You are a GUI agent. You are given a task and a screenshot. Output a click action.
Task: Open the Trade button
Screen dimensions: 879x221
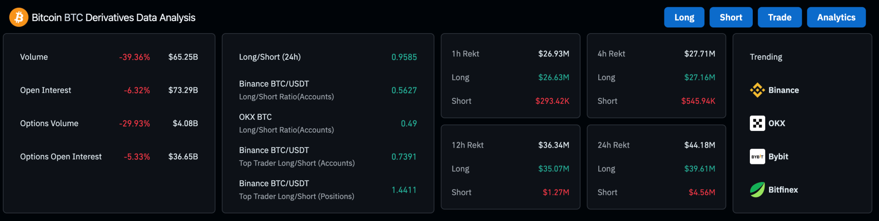click(779, 17)
